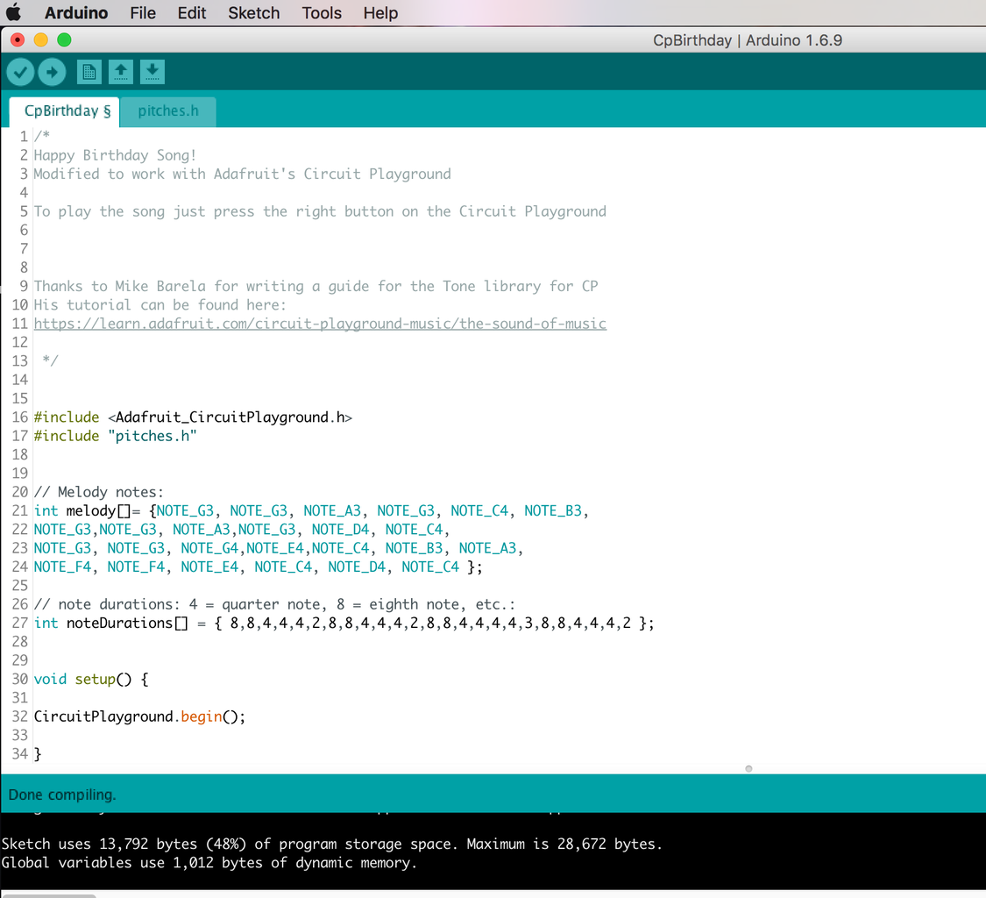Image resolution: width=986 pixels, height=898 pixels.
Task: Zoom the window with the green button
Action: (x=64, y=40)
